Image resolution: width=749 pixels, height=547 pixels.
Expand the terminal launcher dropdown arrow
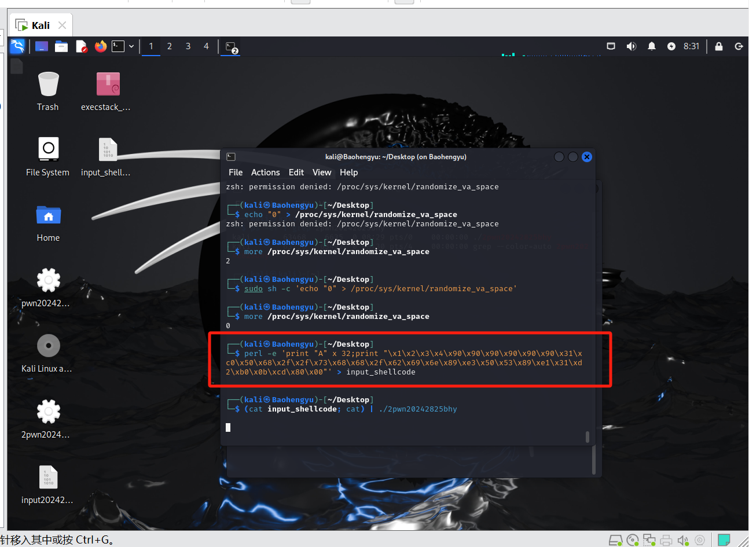[131, 46]
